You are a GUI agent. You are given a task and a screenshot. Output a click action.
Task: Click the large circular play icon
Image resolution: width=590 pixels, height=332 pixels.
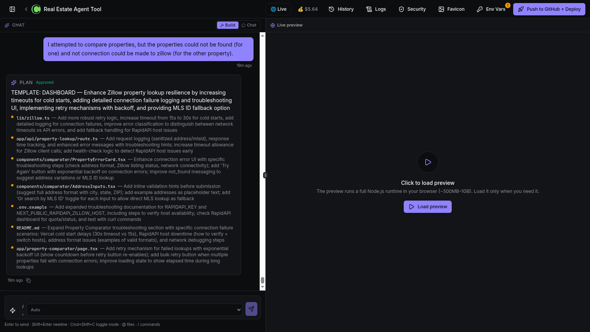(428, 162)
